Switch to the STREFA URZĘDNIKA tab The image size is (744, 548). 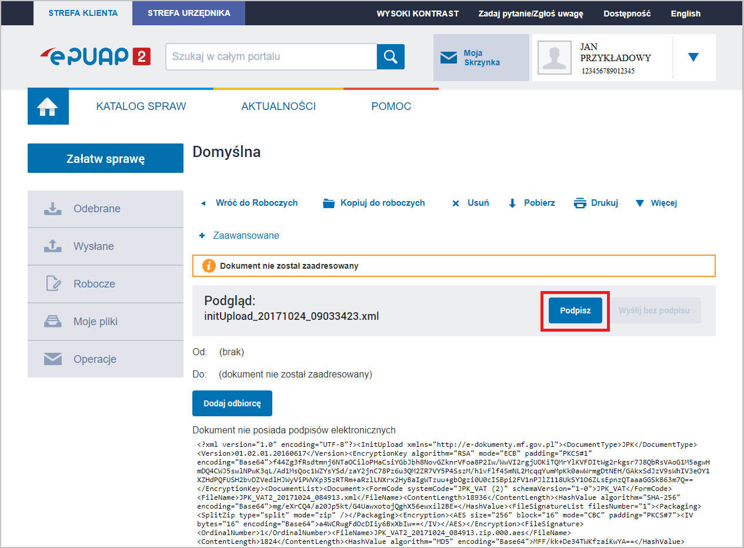pyautogui.click(x=188, y=13)
